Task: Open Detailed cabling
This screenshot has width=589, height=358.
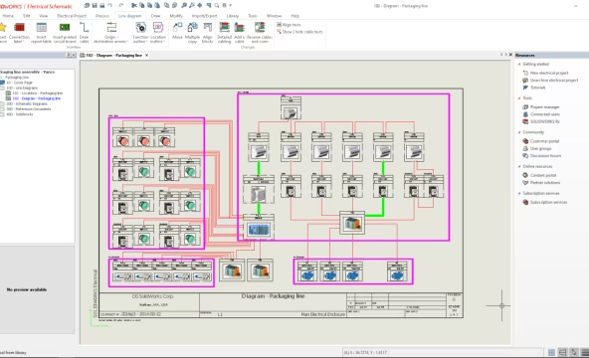Action: 224,32
